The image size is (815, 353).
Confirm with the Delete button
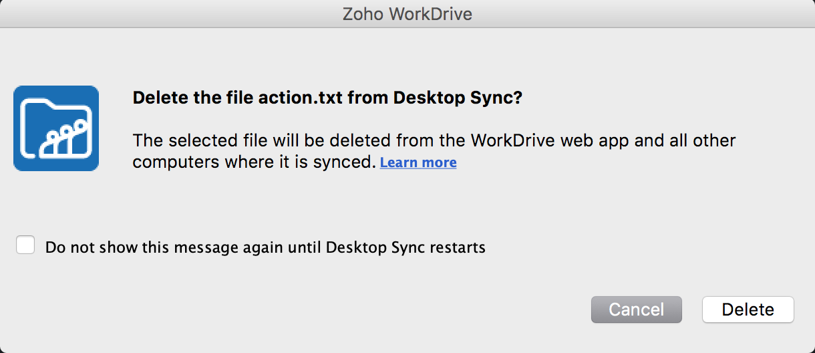(748, 310)
